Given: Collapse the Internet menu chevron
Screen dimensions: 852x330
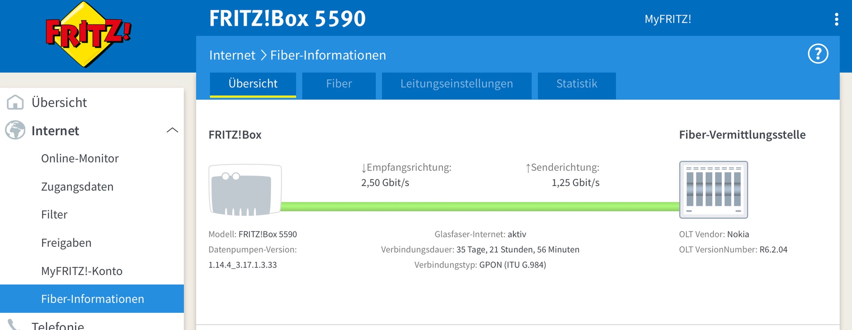Looking at the screenshot, I should click(172, 130).
